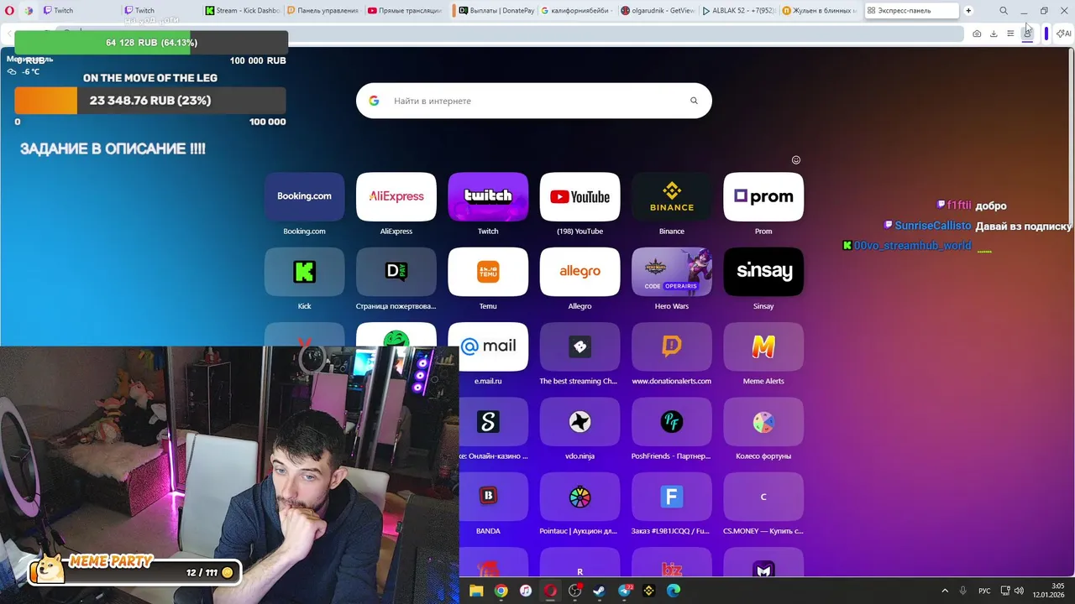Open the Hero Wars speed dial tile

click(x=672, y=271)
